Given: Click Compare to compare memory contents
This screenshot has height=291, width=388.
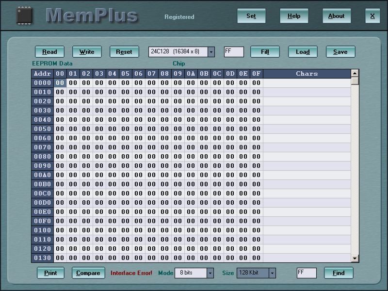Looking at the screenshot, I should point(88,273).
